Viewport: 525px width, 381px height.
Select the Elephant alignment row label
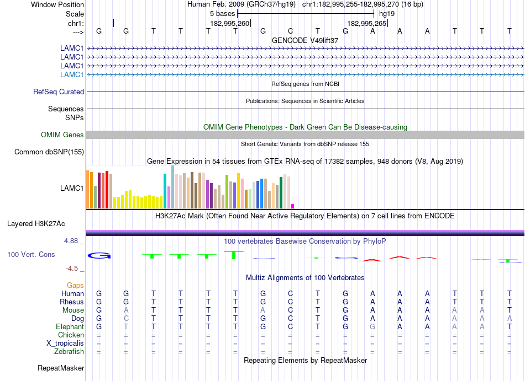coord(70,326)
